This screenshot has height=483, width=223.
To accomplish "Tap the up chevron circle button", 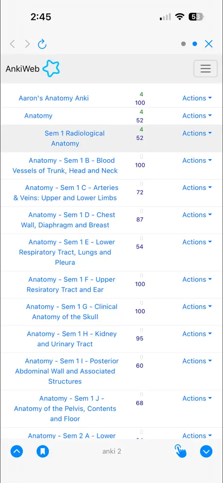I will (17, 451).
